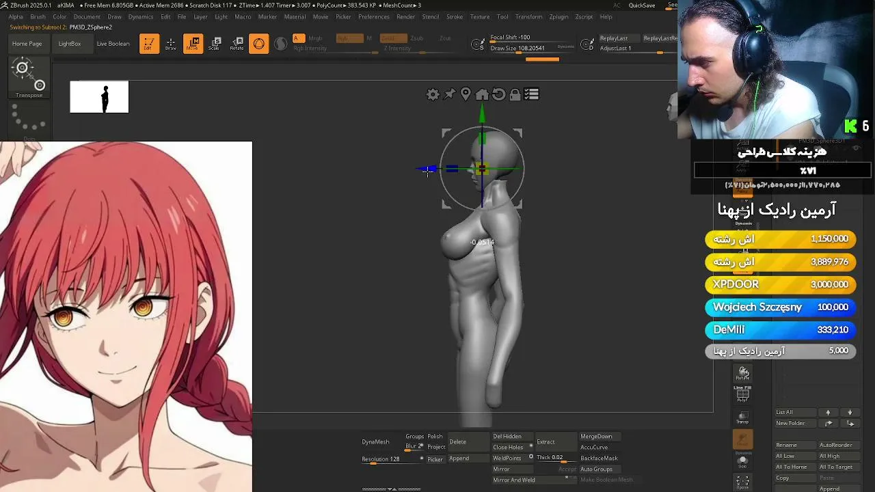Image resolution: width=875 pixels, height=492 pixels.
Task: Select the Scale transform icon
Action: pos(215,44)
